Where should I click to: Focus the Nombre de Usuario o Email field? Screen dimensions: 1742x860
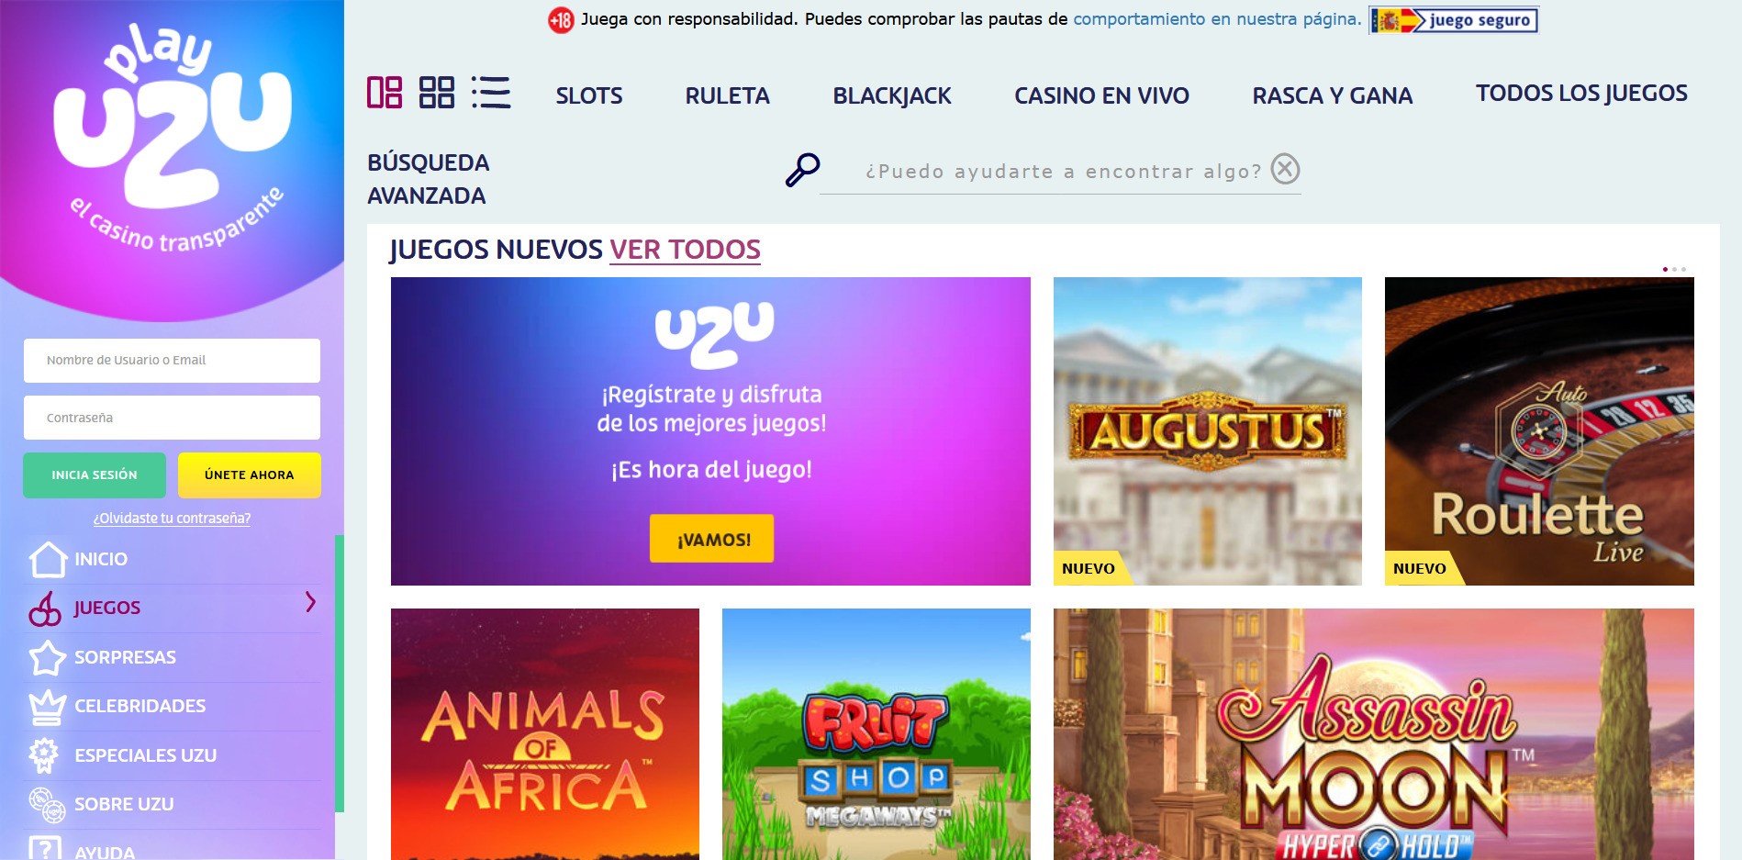click(172, 361)
